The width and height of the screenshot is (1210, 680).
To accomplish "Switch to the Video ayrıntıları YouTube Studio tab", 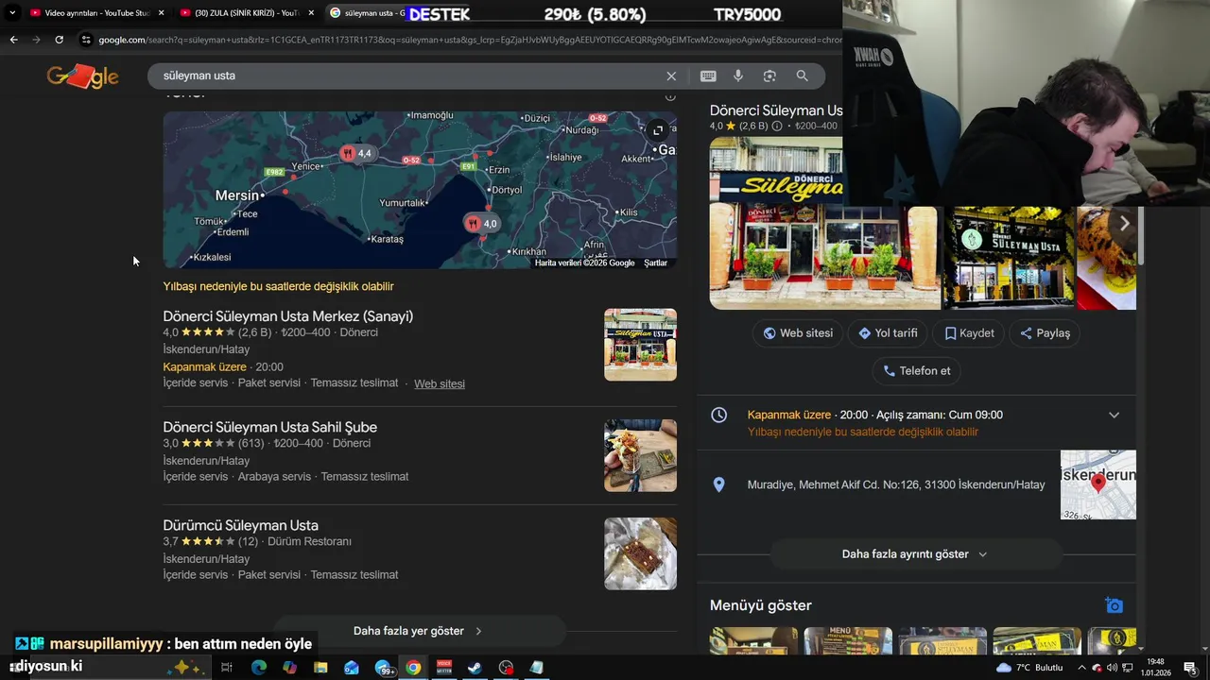I will 90,13.
